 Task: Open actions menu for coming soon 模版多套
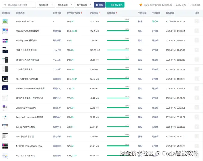pos(197,40)
